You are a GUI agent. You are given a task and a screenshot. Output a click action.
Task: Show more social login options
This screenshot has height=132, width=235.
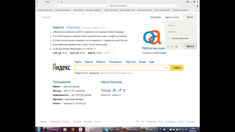point(181,47)
